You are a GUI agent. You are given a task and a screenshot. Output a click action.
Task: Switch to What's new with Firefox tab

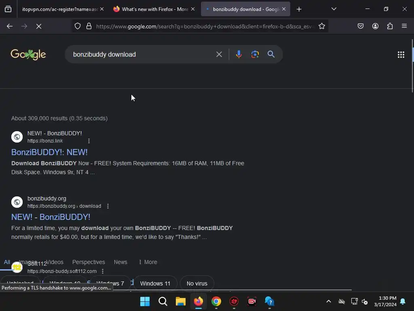[x=155, y=9]
